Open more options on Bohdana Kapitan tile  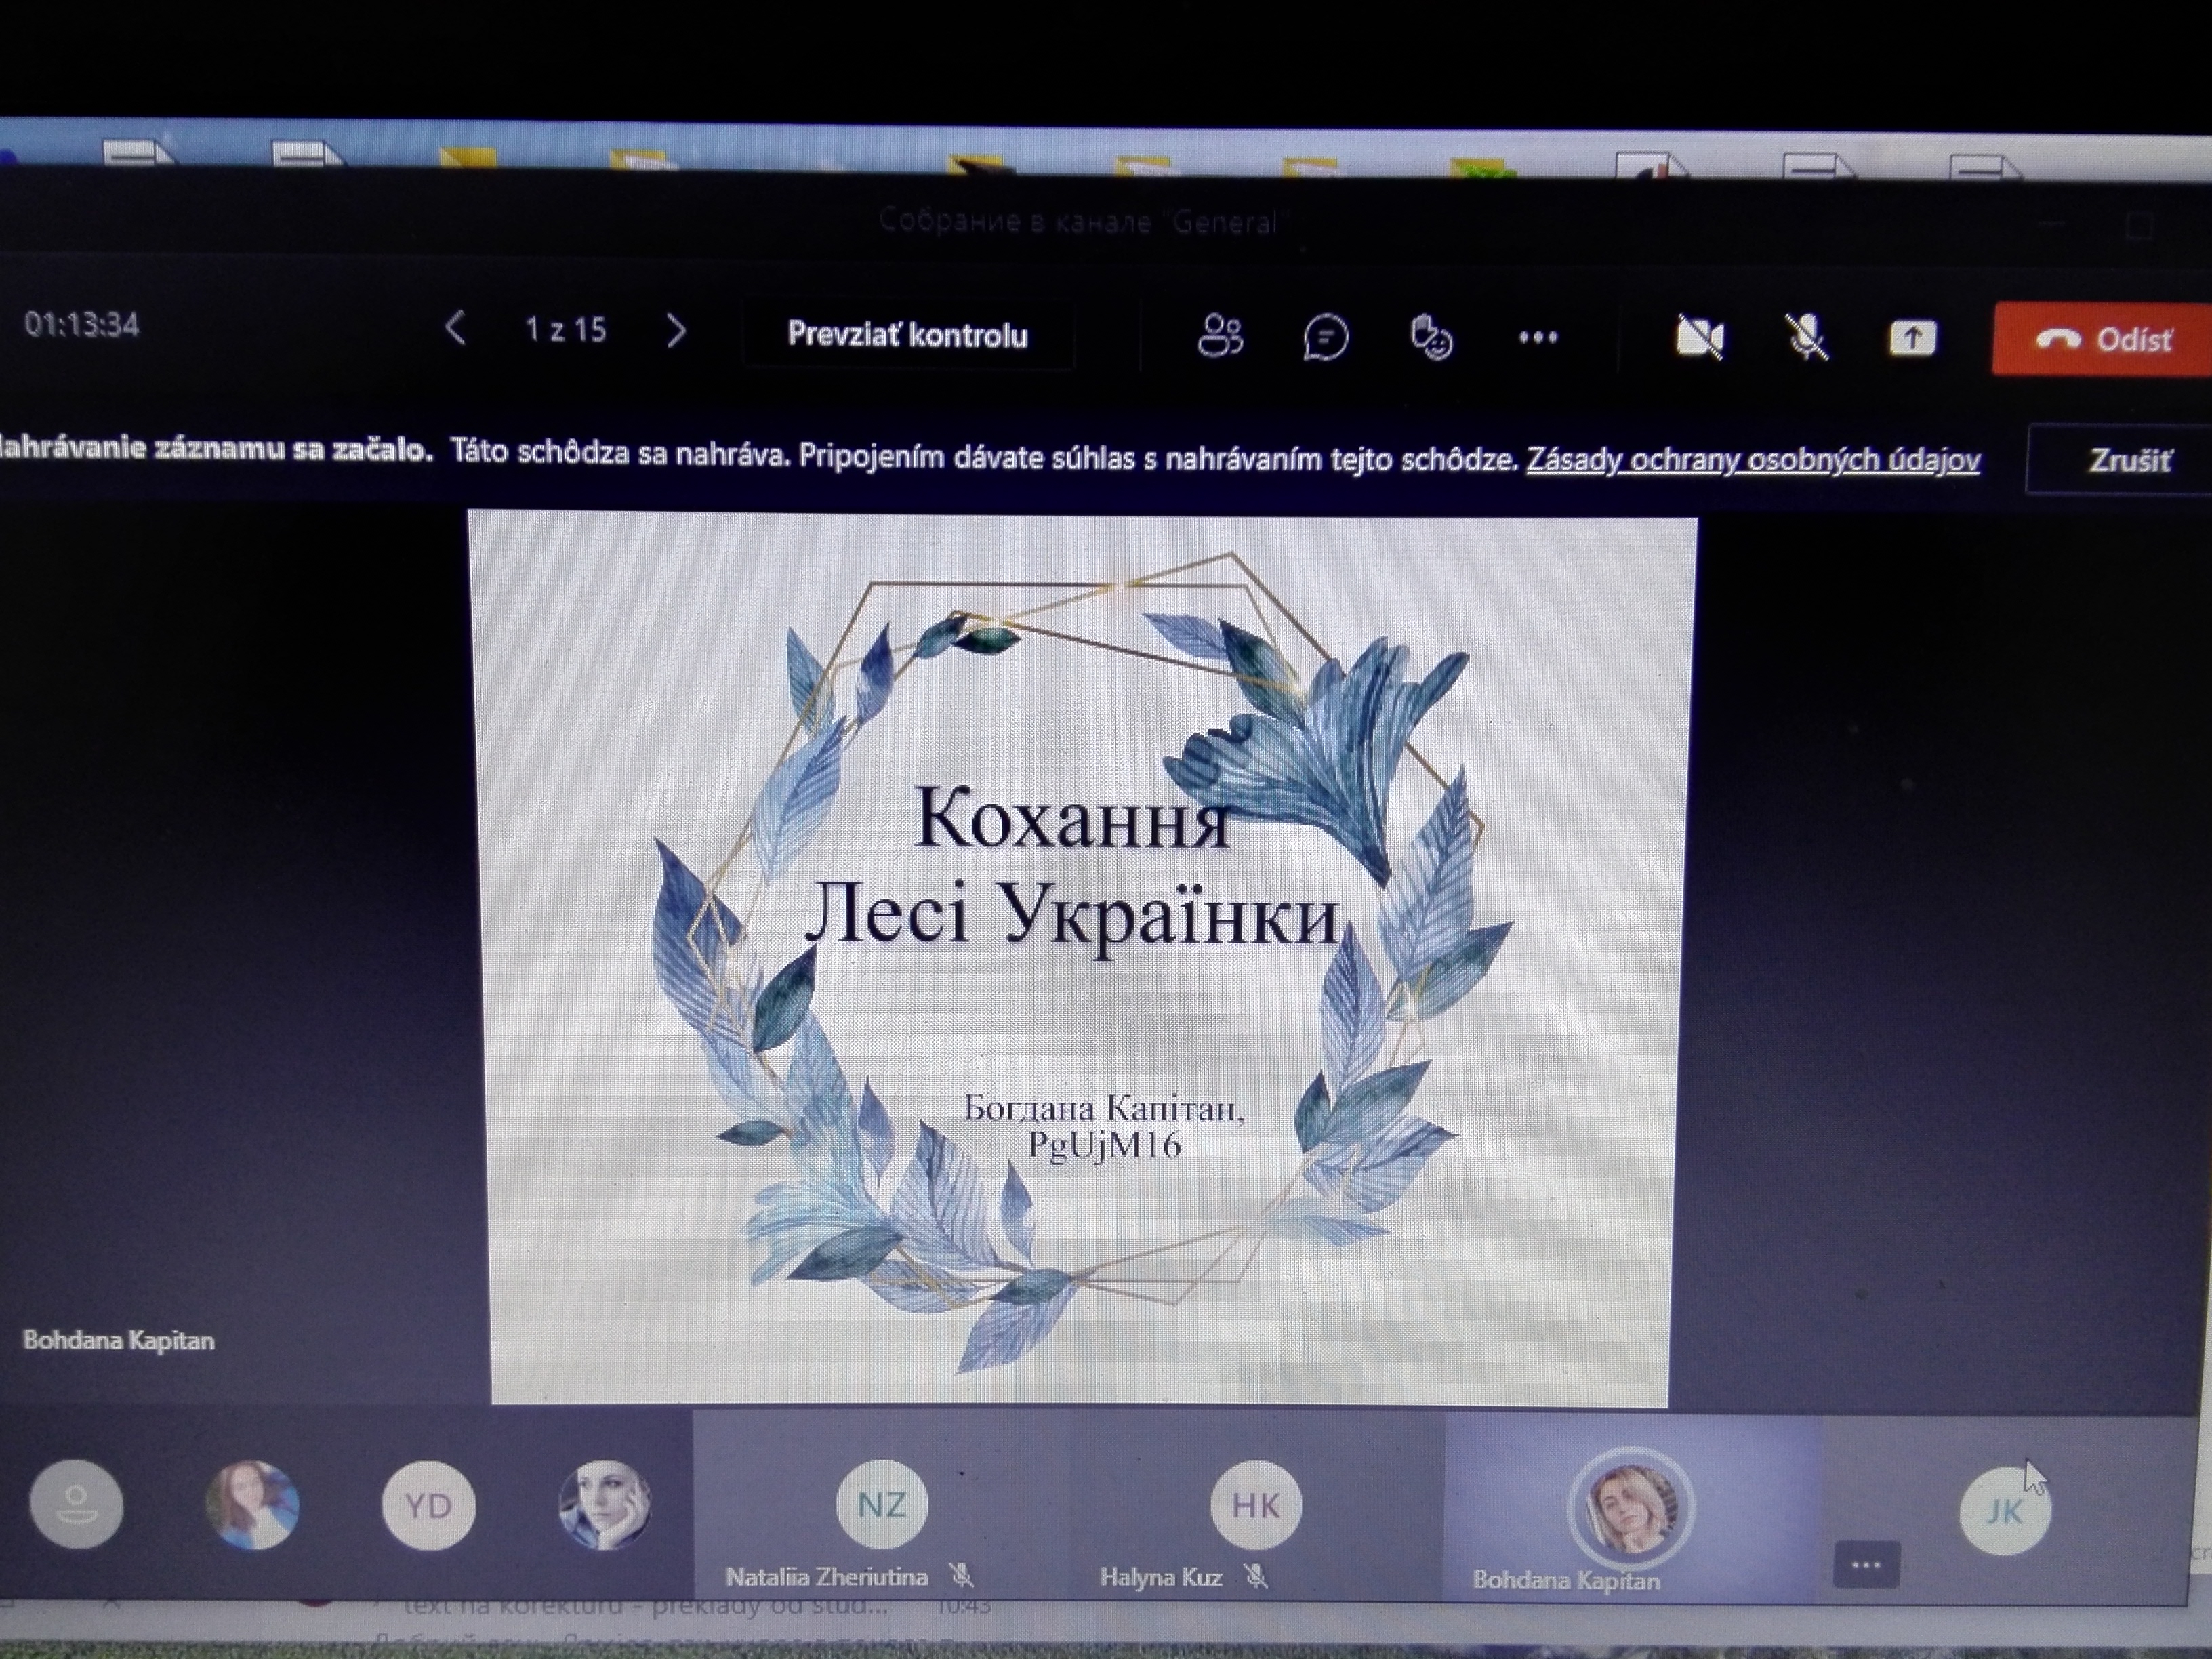point(1866,1565)
